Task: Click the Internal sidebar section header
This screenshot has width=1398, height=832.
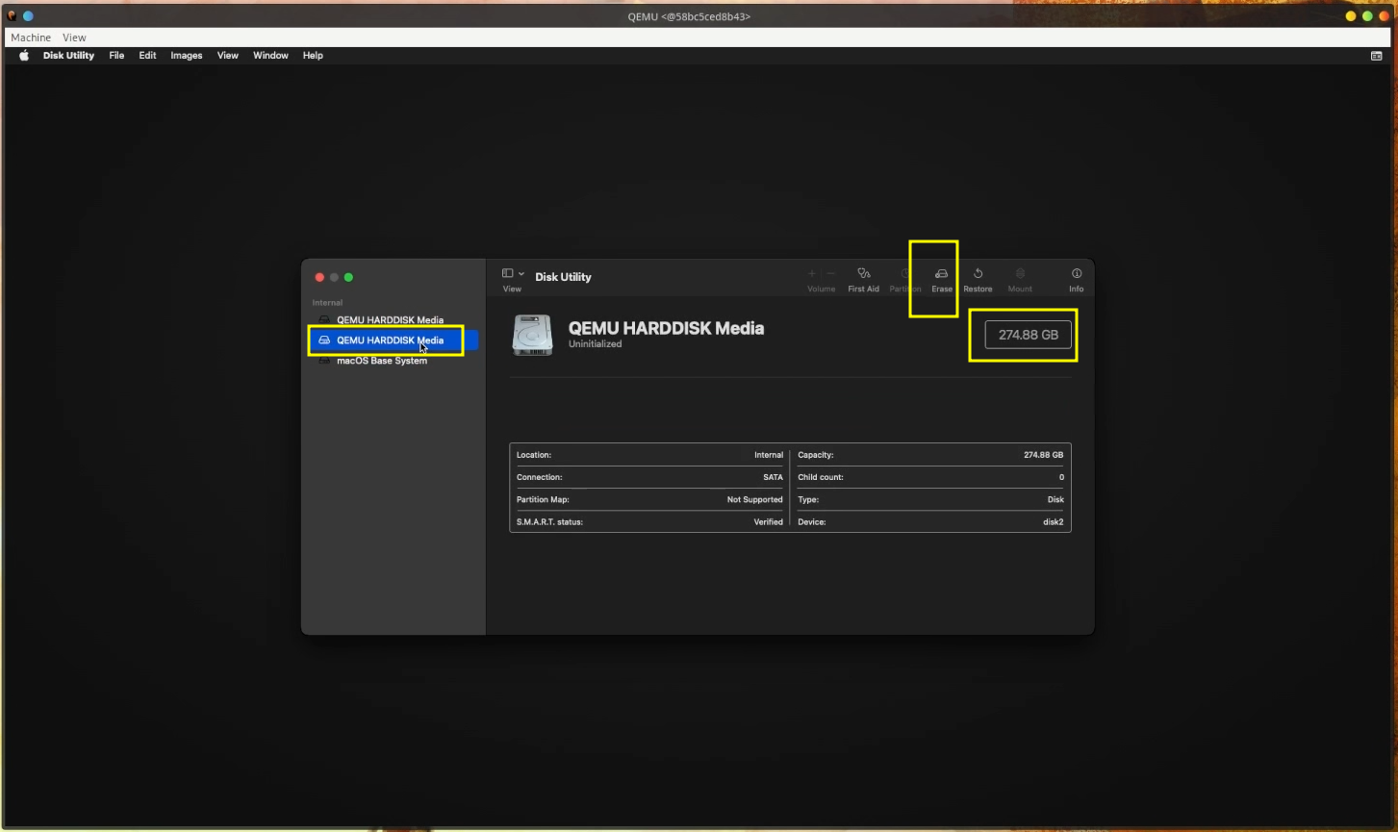Action: [x=327, y=303]
